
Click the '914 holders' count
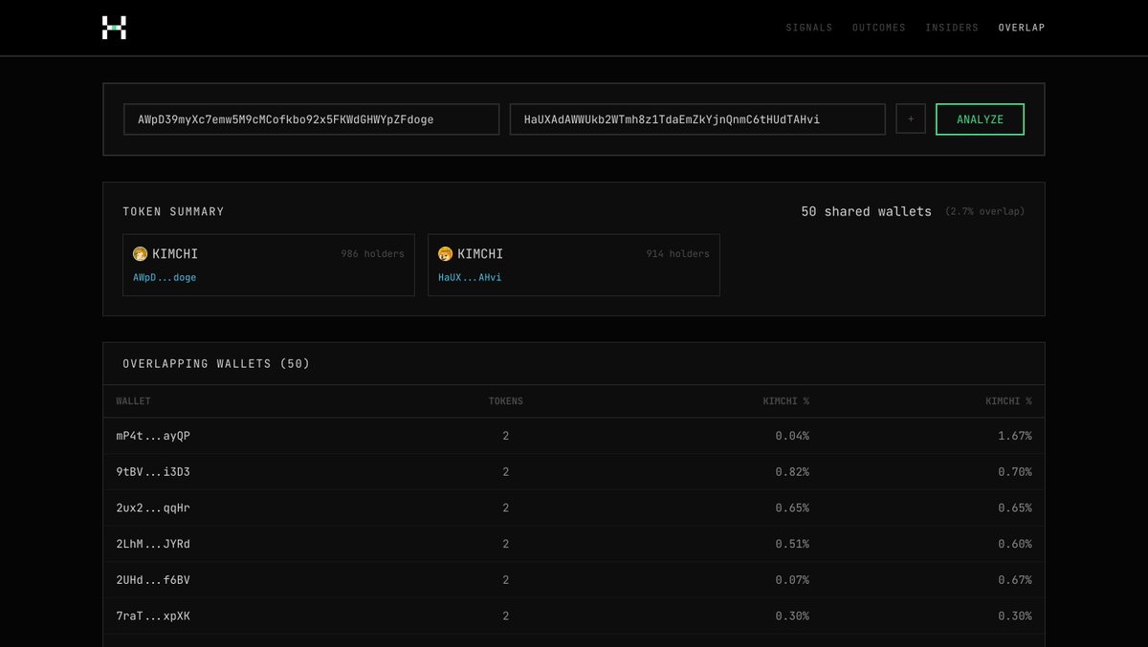(677, 254)
